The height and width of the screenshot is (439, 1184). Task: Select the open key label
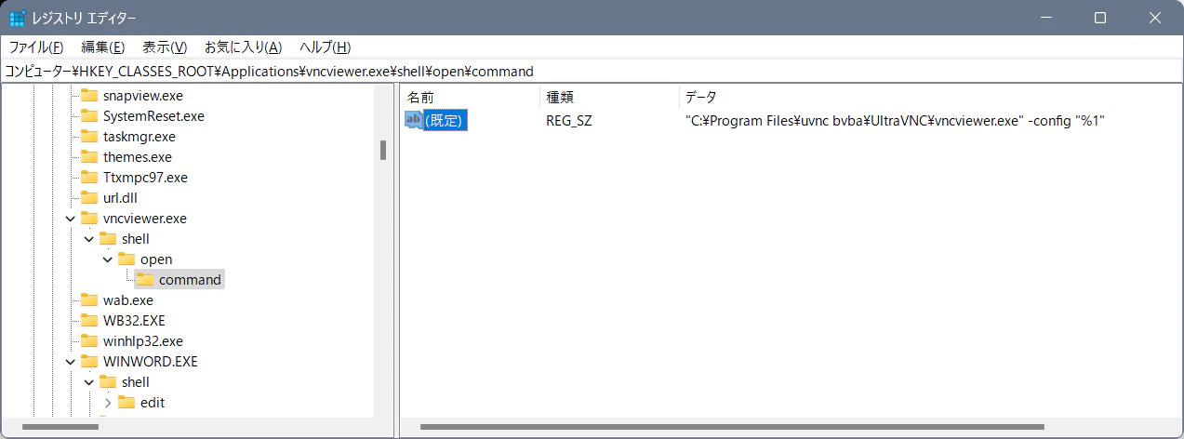[x=156, y=259]
